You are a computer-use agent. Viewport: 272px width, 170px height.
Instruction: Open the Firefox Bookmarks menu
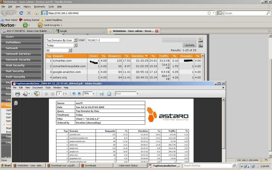(40, 7)
